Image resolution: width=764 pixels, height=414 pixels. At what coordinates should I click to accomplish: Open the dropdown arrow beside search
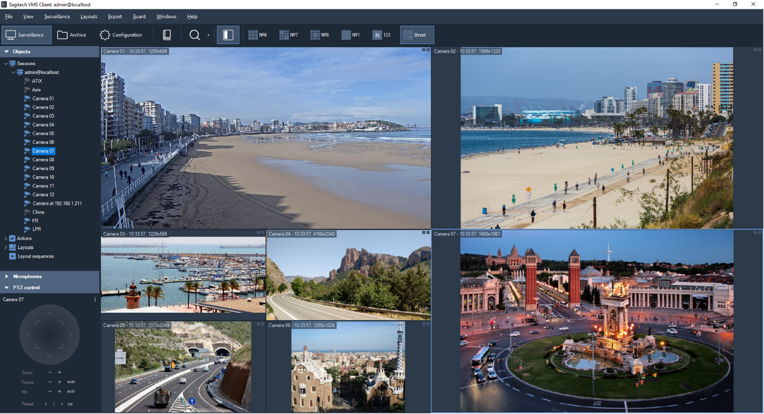(208, 35)
